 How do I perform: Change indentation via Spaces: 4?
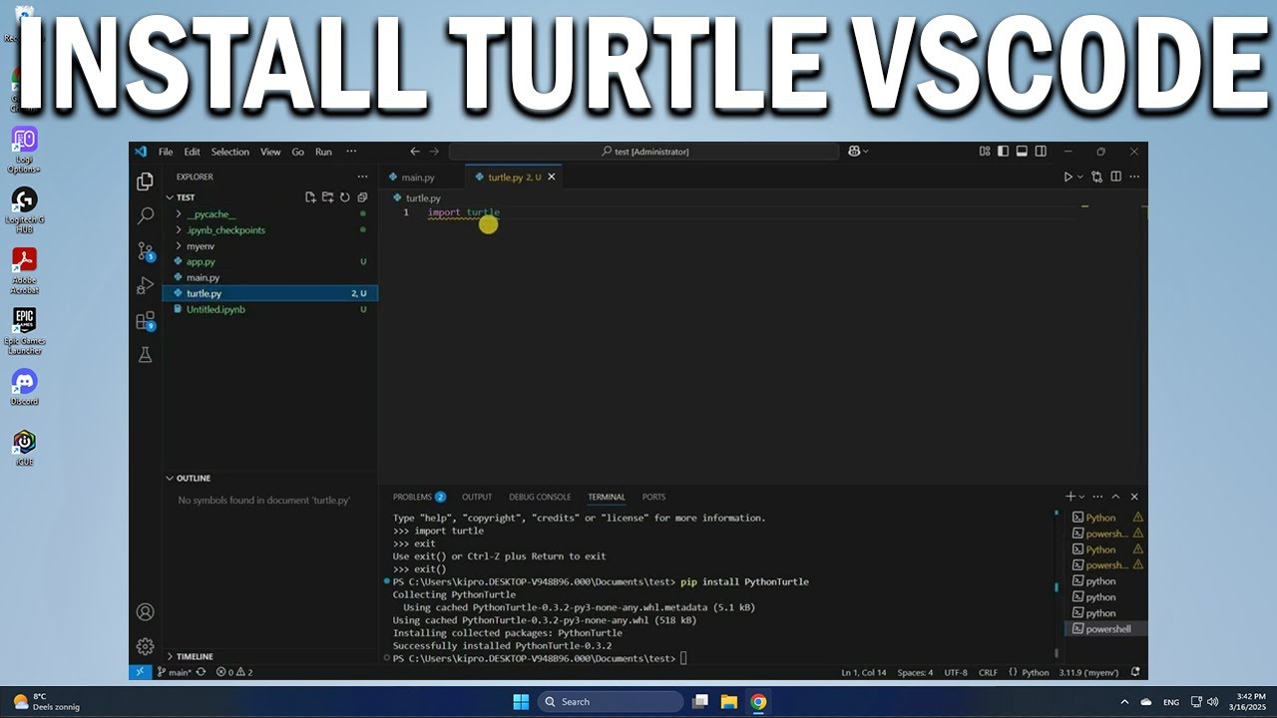(x=915, y=672)
